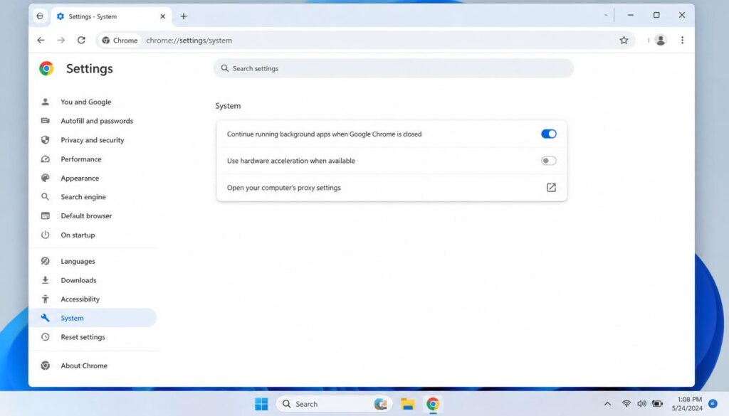The image size is (729, 416).
Task: Open You and Google settings
Action: [x=86, y=102]
